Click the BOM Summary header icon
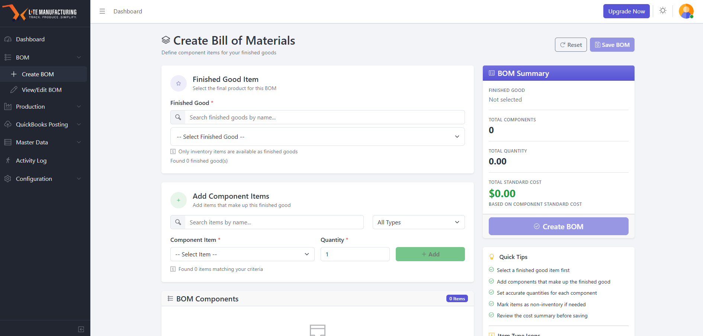This screenshot has width=703, height=336. [x=492, y=73]
